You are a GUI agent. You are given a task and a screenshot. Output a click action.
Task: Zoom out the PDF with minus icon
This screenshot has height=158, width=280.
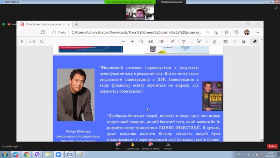coord(123,41)
